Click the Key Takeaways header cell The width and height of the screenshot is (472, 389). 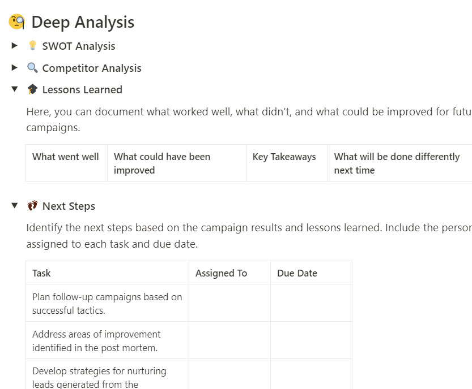[284, 157]
